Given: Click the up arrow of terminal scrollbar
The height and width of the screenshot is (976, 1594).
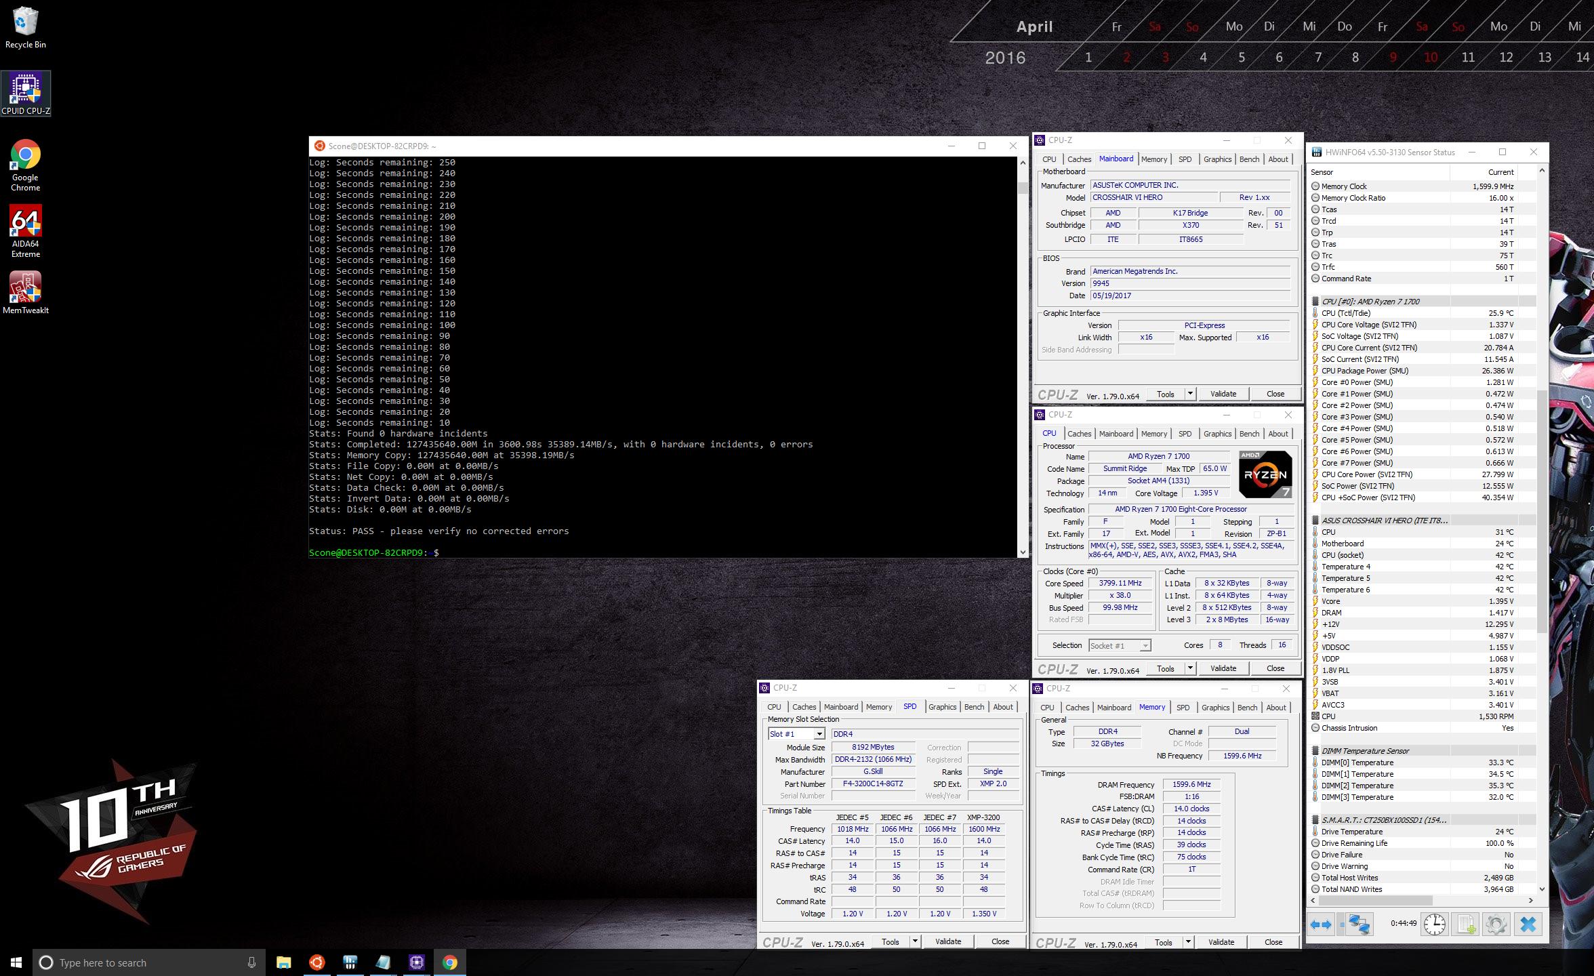Looking at the screenshot, I should pos(1023,163).
